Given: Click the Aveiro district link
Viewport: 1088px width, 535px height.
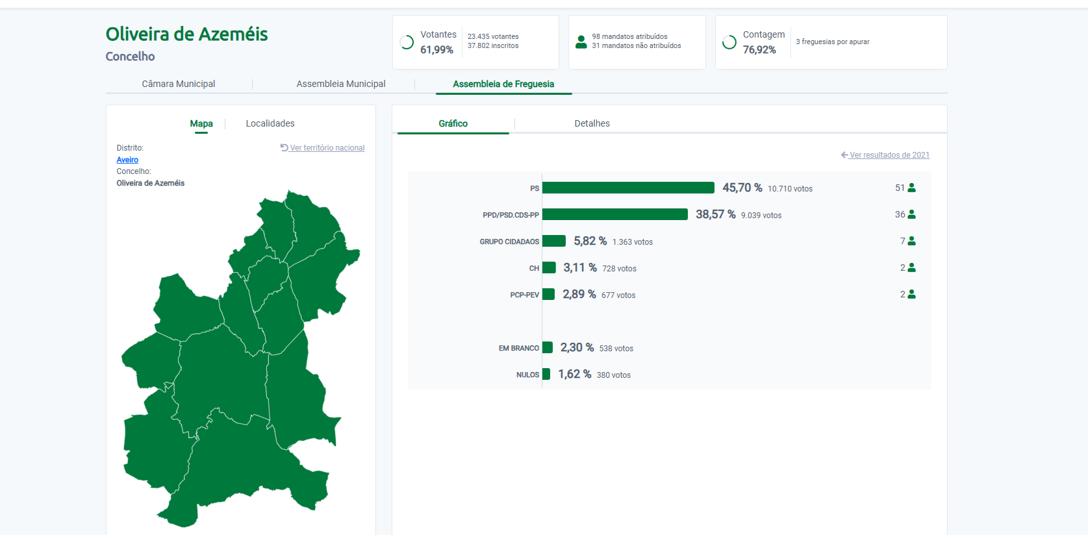Looking at the screenshot, I should [x=127, y=160].
